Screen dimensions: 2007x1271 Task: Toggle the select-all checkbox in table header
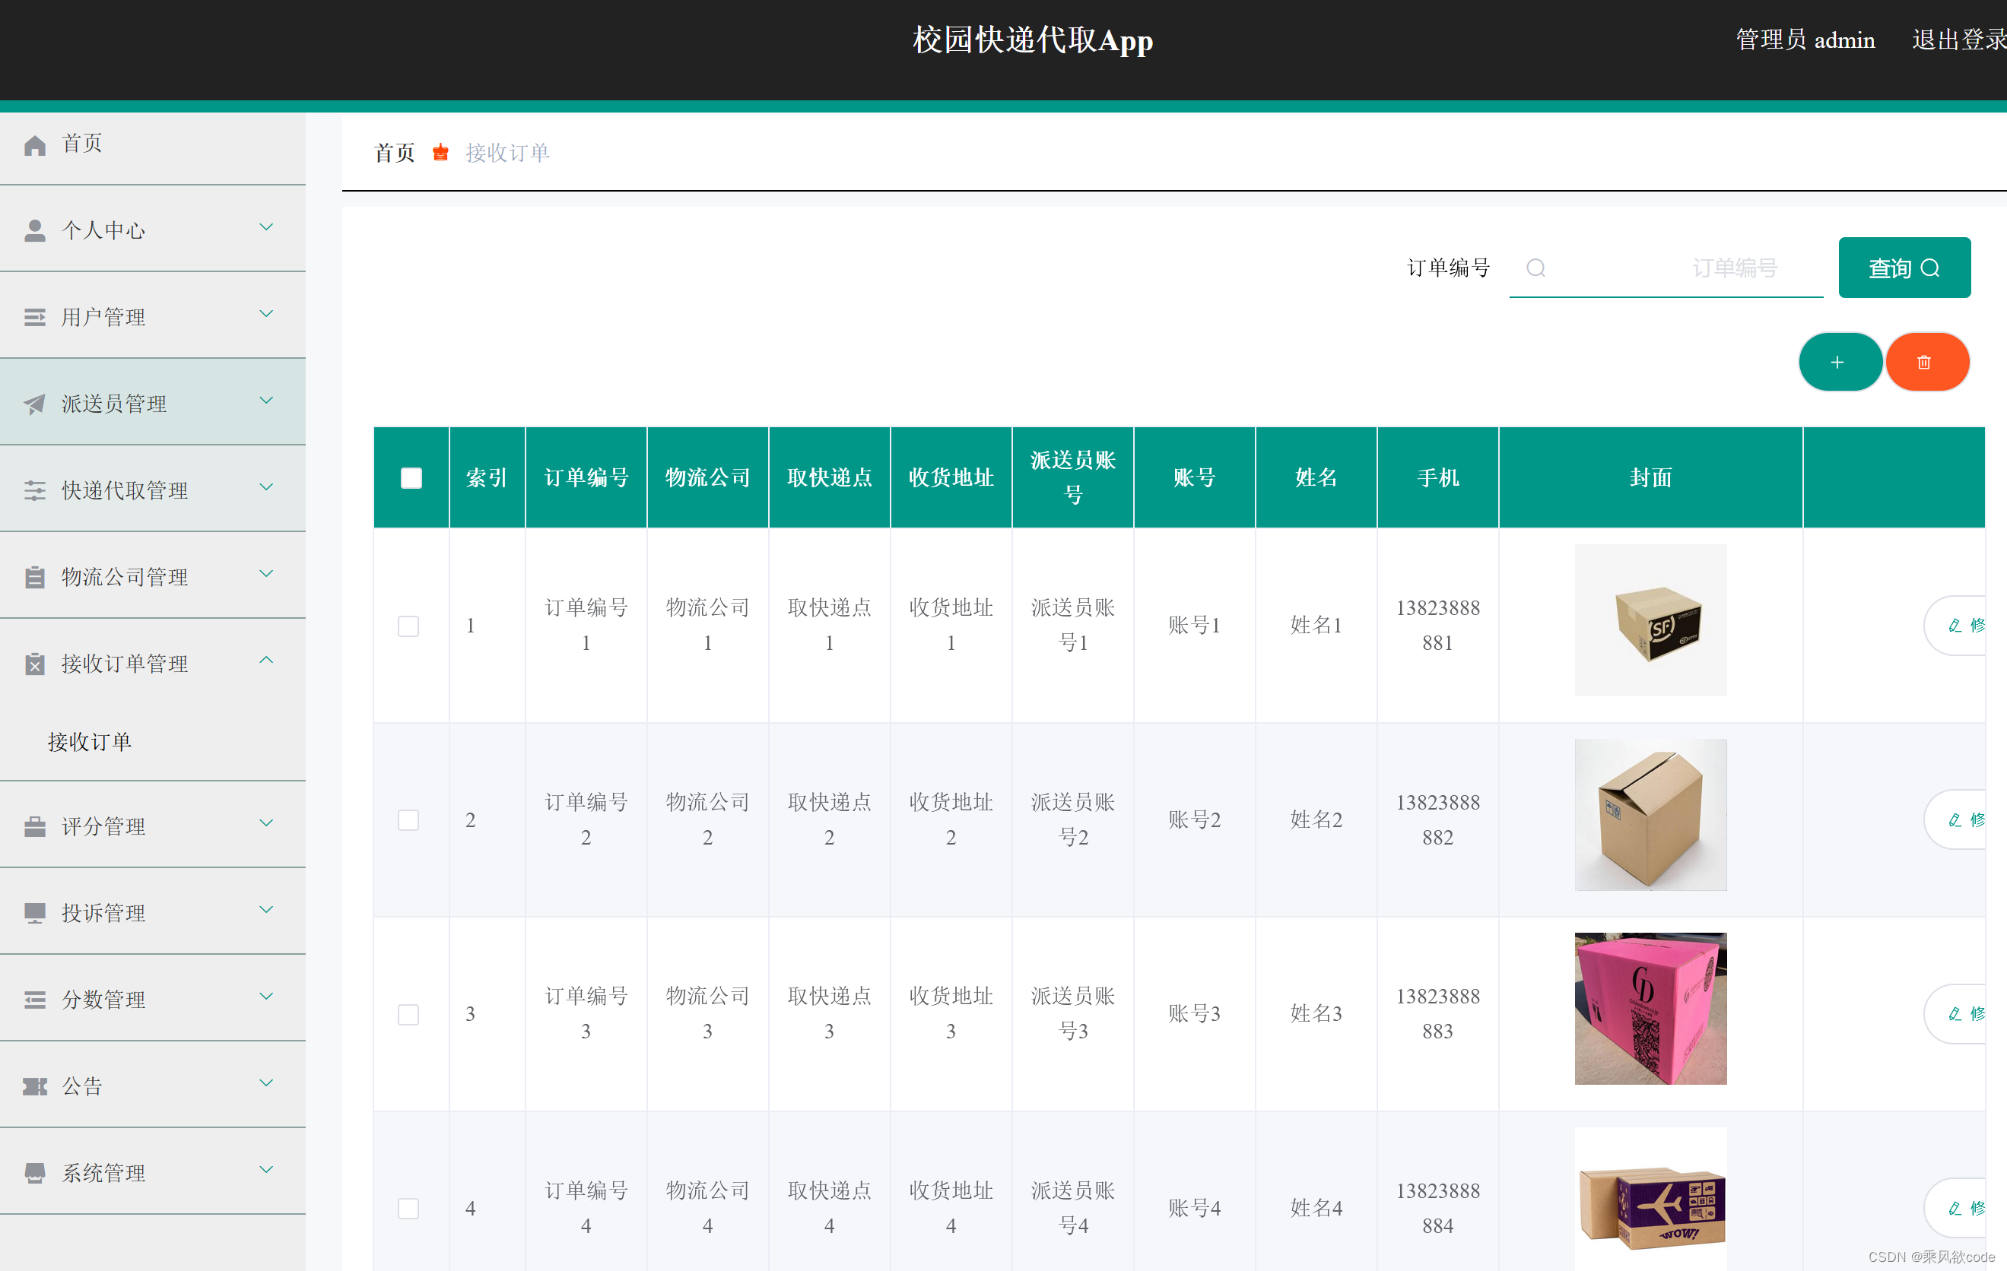tap(411, 477)
